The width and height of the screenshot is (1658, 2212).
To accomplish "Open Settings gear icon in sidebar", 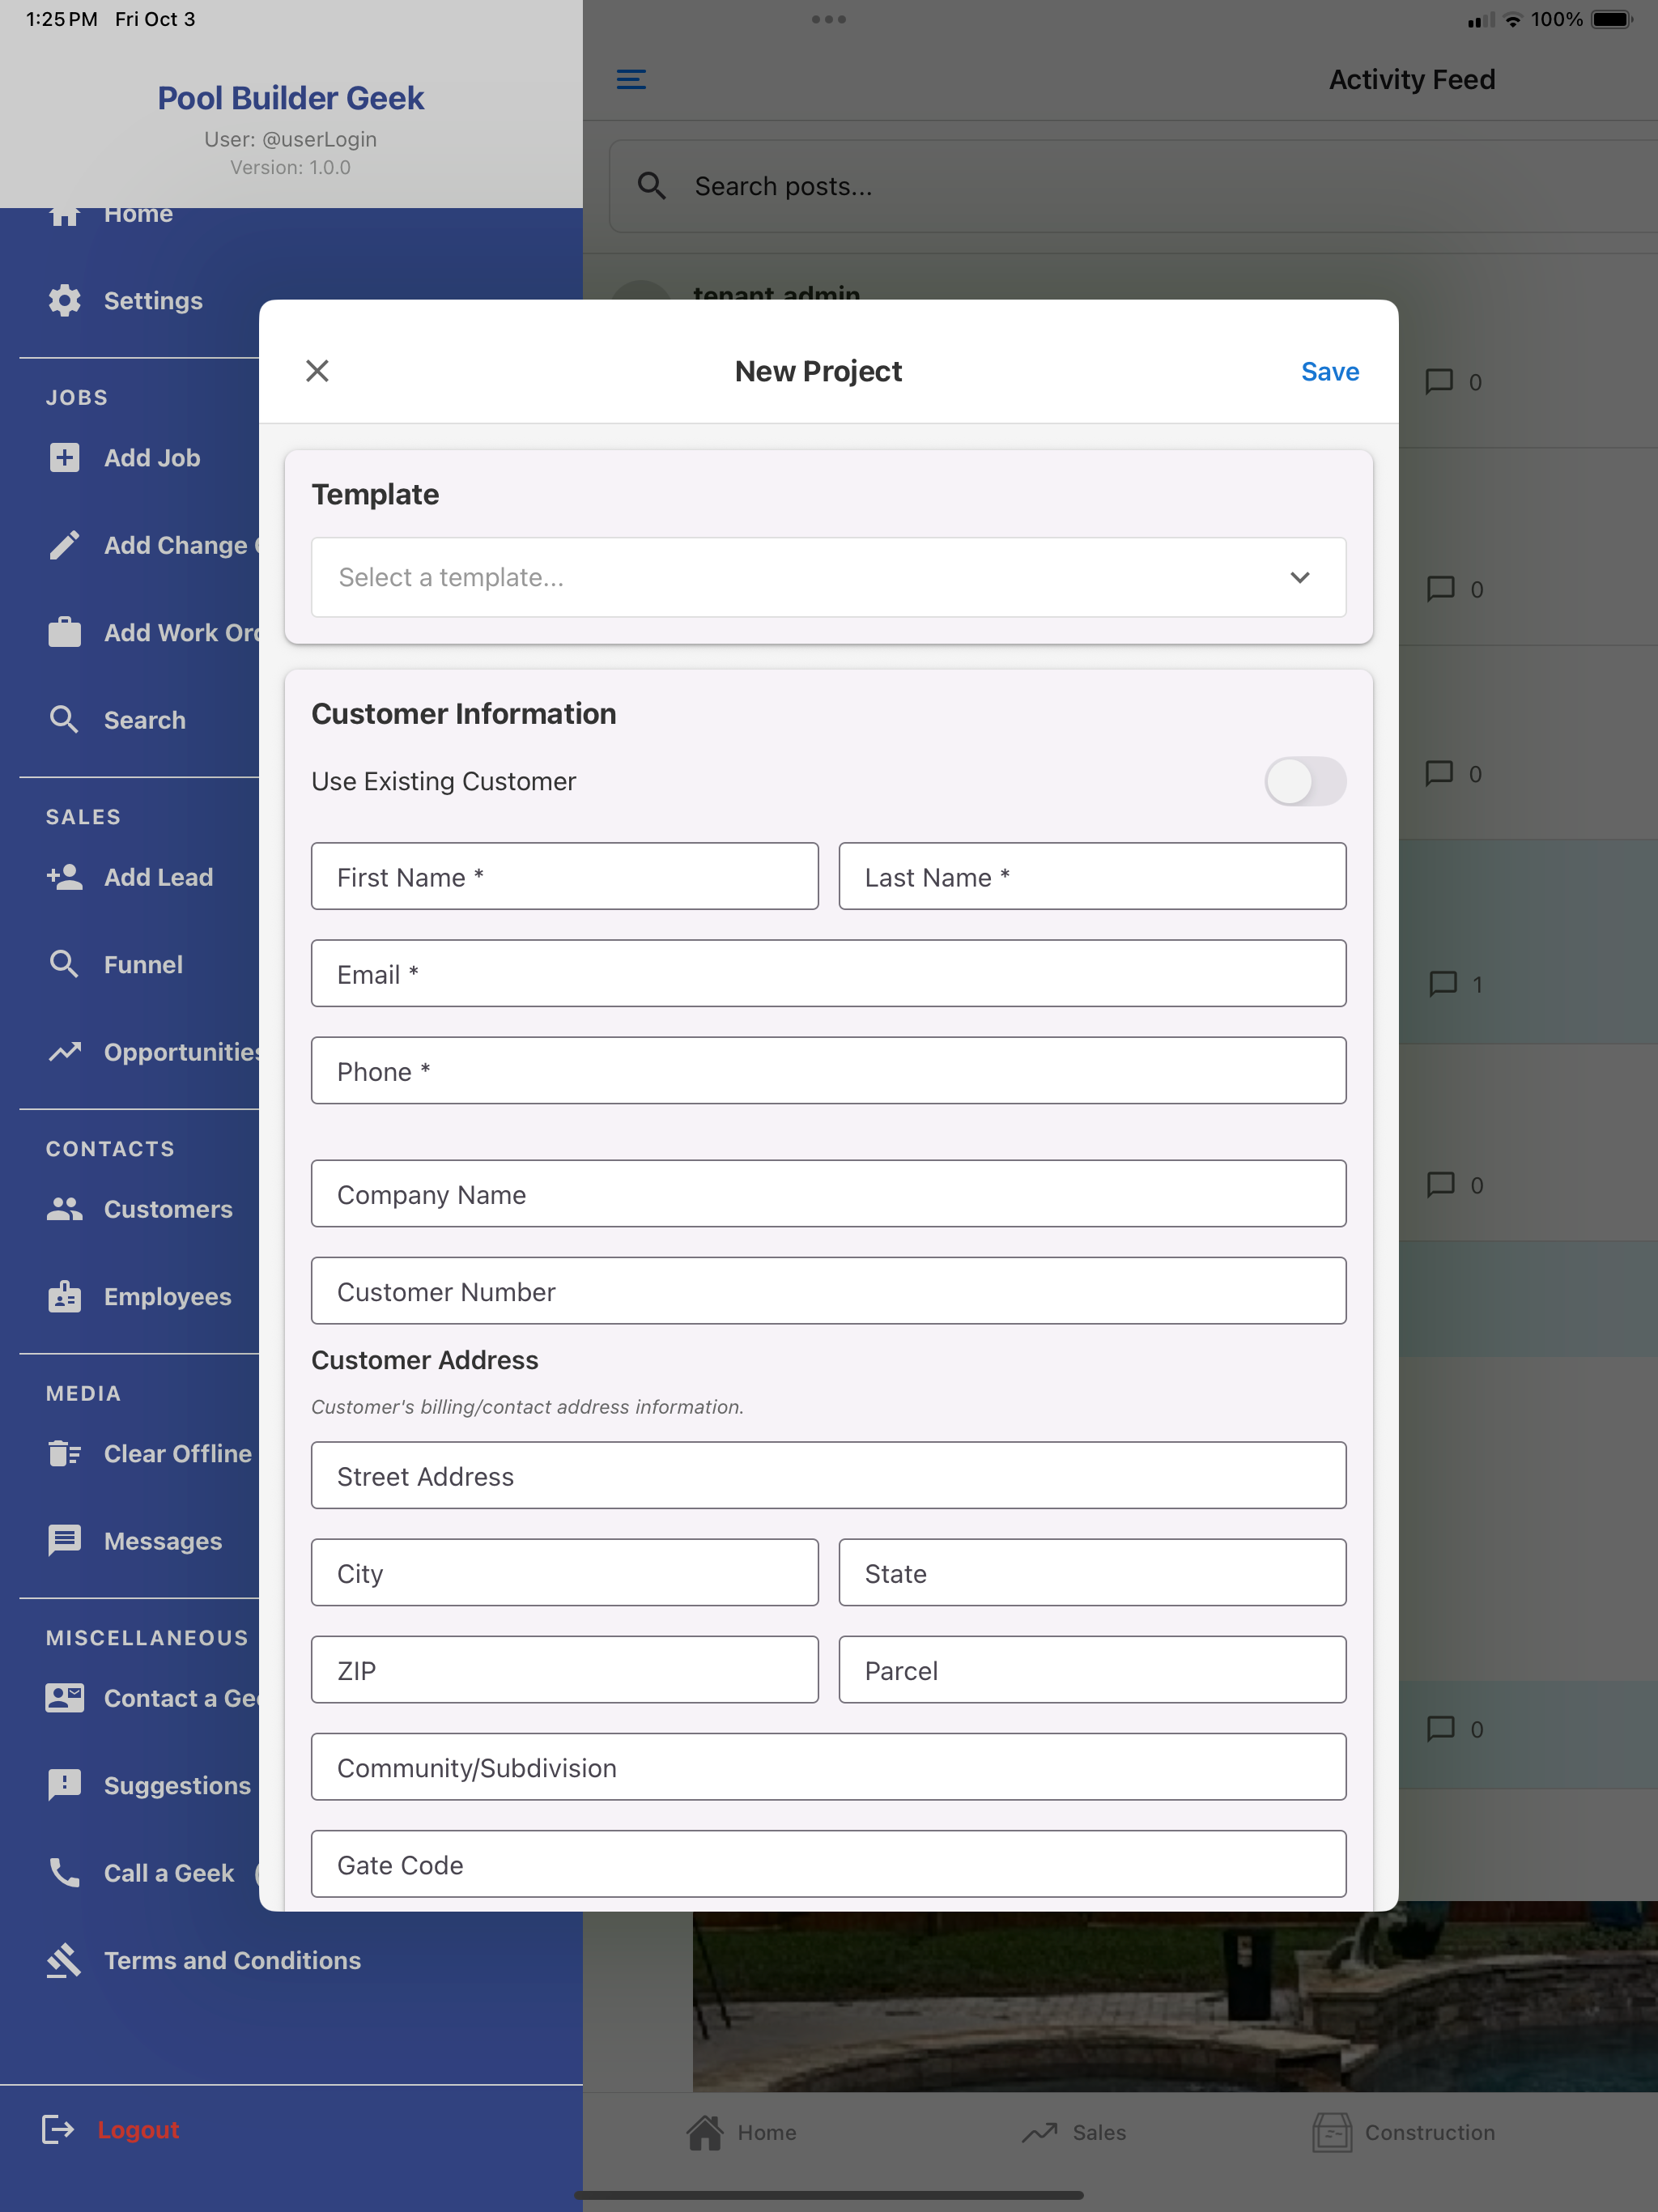I will pyautogui.click(x=65, y=300).
